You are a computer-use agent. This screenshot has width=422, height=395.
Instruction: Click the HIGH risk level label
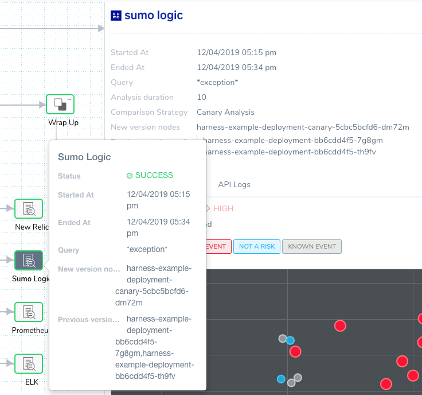[x=223, y=208]
